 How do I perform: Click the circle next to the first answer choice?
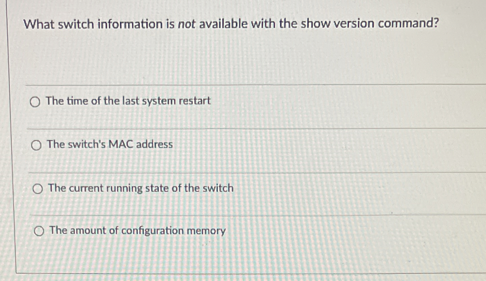[35, 102]
